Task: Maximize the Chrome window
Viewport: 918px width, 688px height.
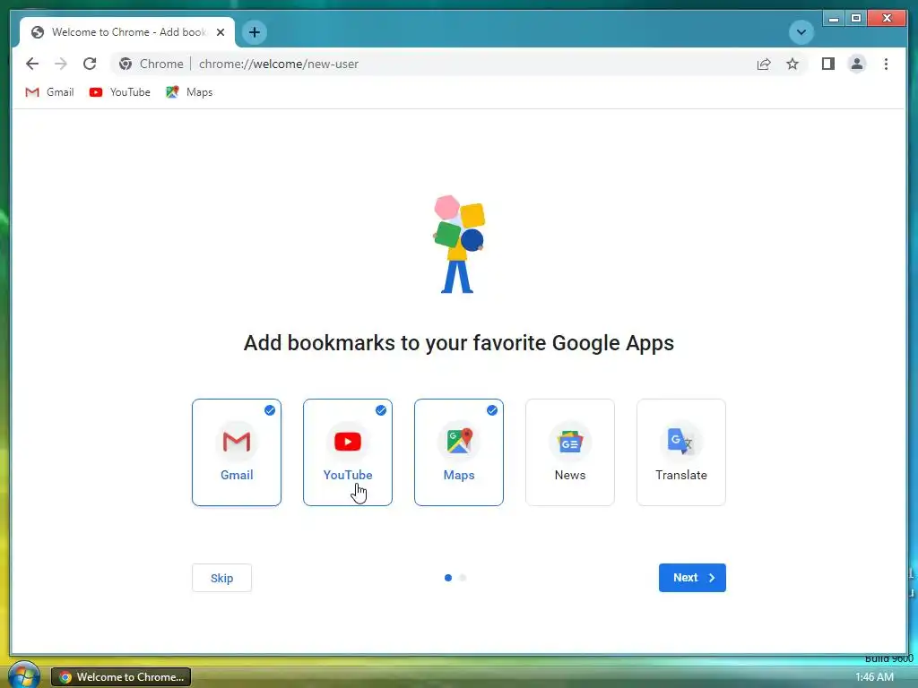Action: [856, 18]
